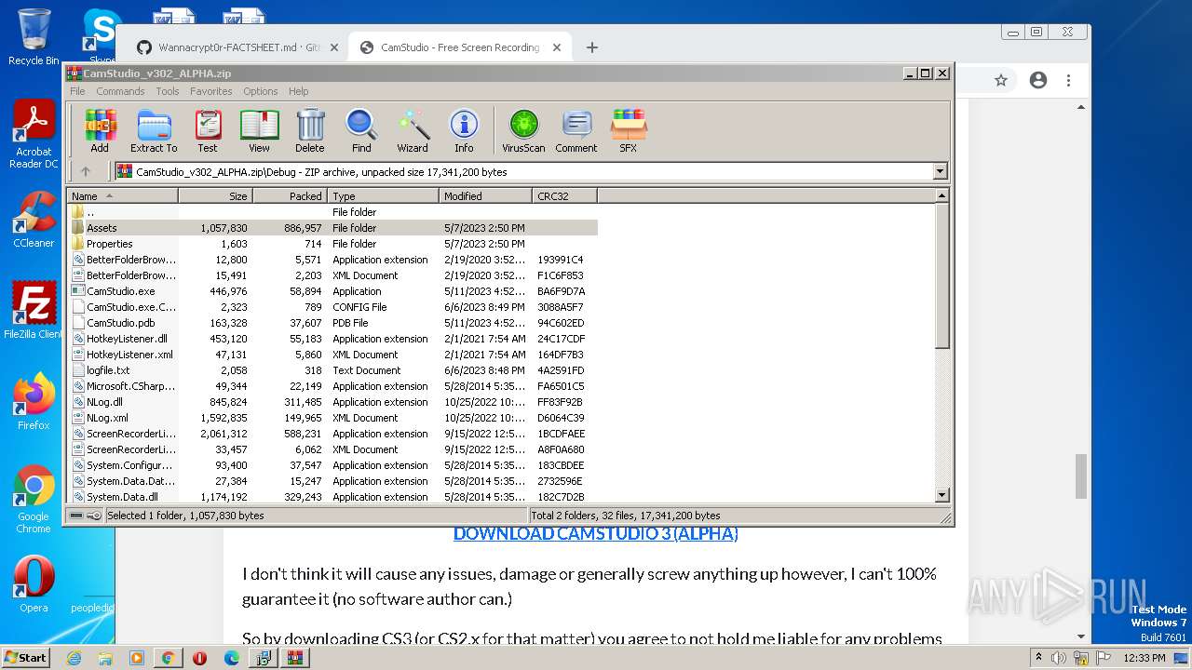Select HotkeyListener.xml file

332,354
